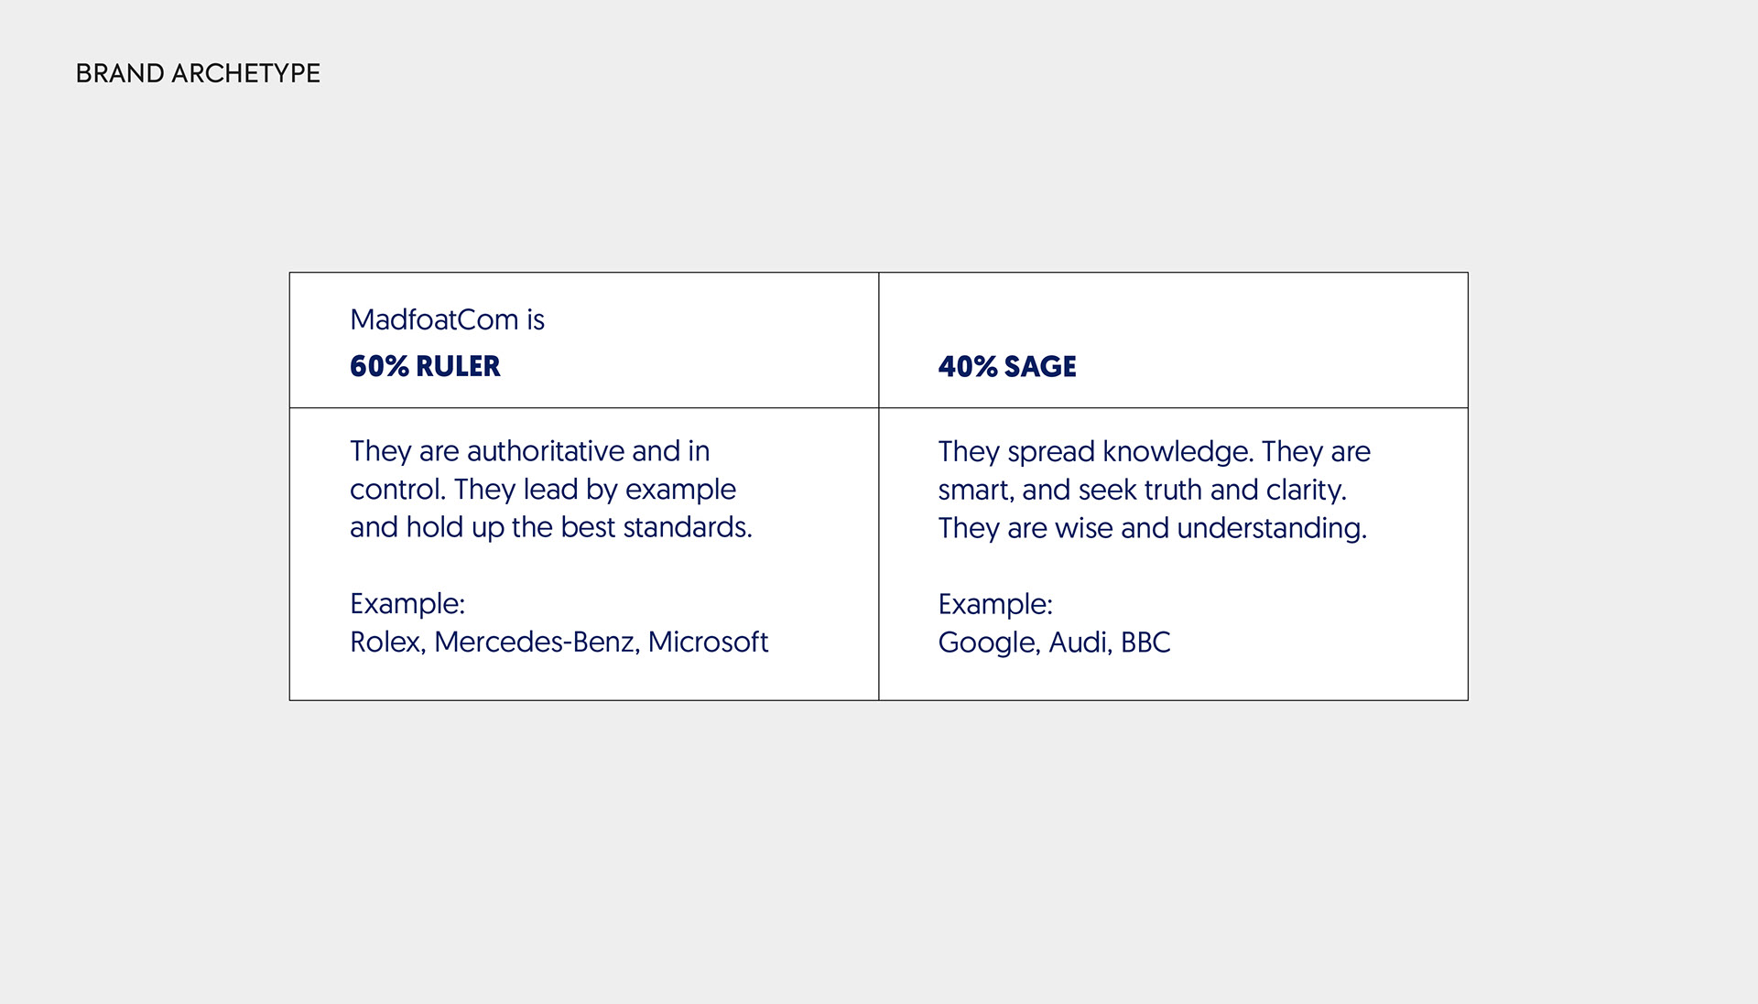This screenshot has width=1758, height=1004.
Task: Click the "BBC" text
Action: click(x=1145, y=642)
